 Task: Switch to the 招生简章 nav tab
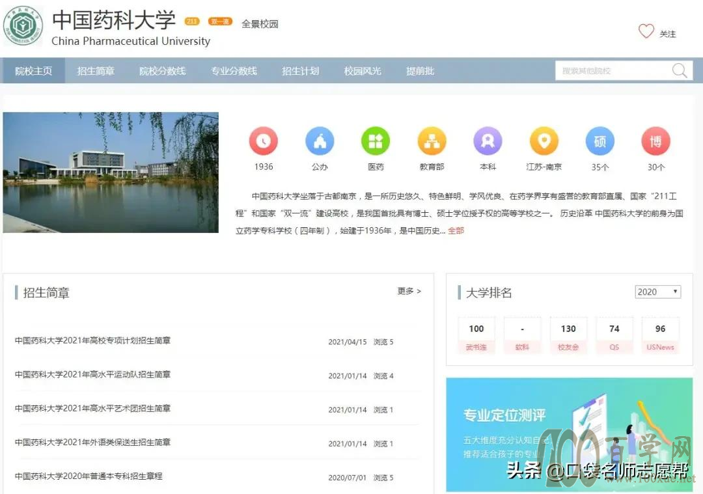pos(96,71)
